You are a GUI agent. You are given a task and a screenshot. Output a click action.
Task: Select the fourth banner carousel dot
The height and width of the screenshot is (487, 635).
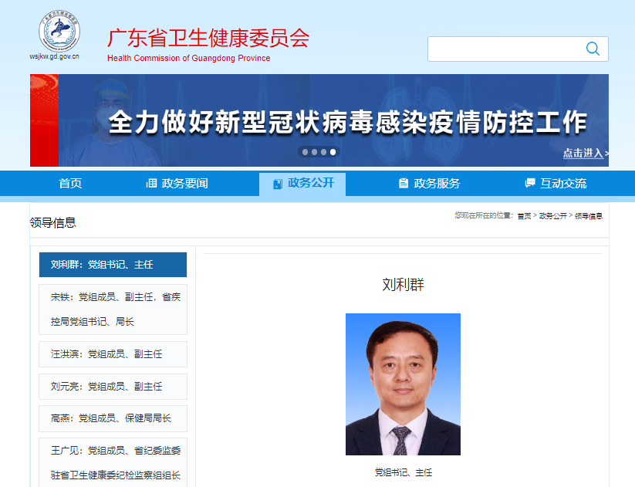coord(333,152)
